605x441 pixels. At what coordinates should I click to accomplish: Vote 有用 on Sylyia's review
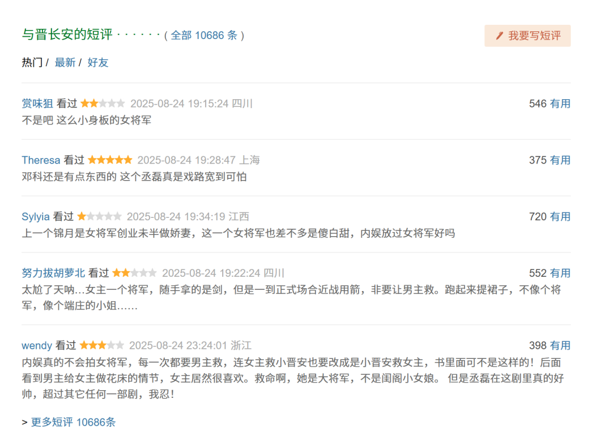click(560, 217)
